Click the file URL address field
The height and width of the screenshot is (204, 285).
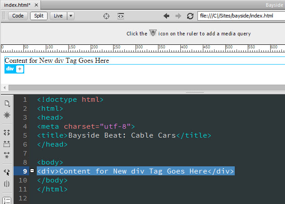(x=241, y=16)
